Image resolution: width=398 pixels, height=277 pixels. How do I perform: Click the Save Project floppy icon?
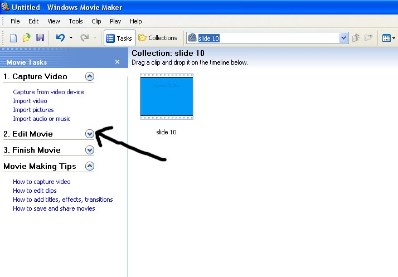coord(40,38)
